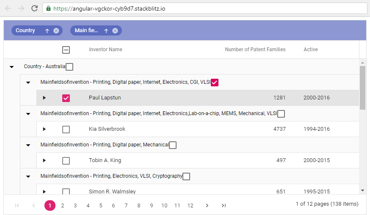The height and width of the screenshot is (215, 370).
Task: Go to first page of grid
Action: click(x=17, y=206)
